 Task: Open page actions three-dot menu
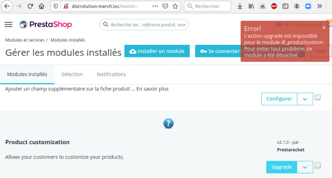tap(155, 6)
